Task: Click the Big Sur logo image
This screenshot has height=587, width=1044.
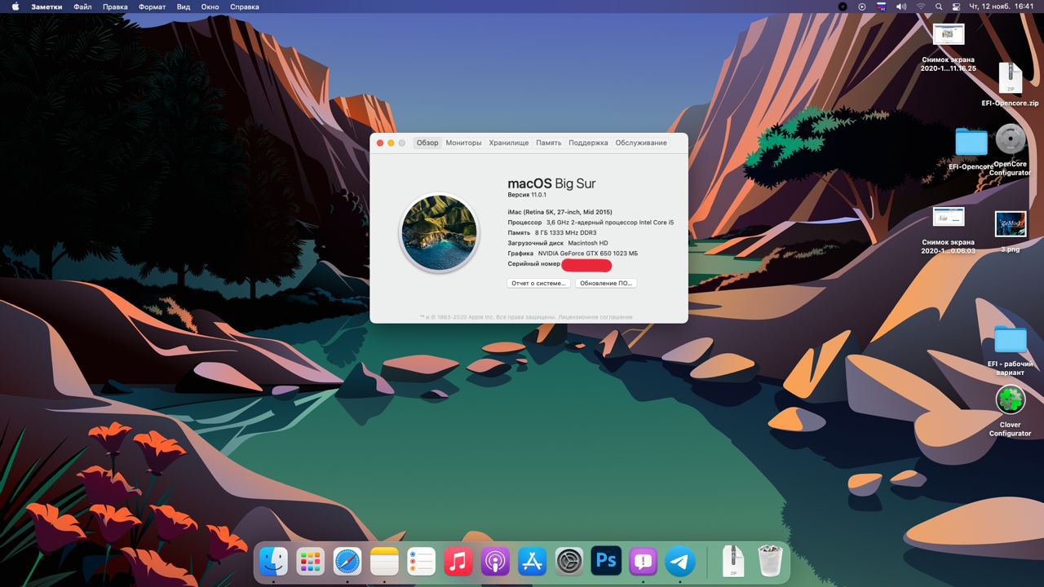Action: click(x=439, y=232)
